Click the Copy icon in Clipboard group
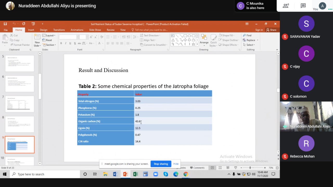Screen dimensions: 333x187 click(12, 40)
